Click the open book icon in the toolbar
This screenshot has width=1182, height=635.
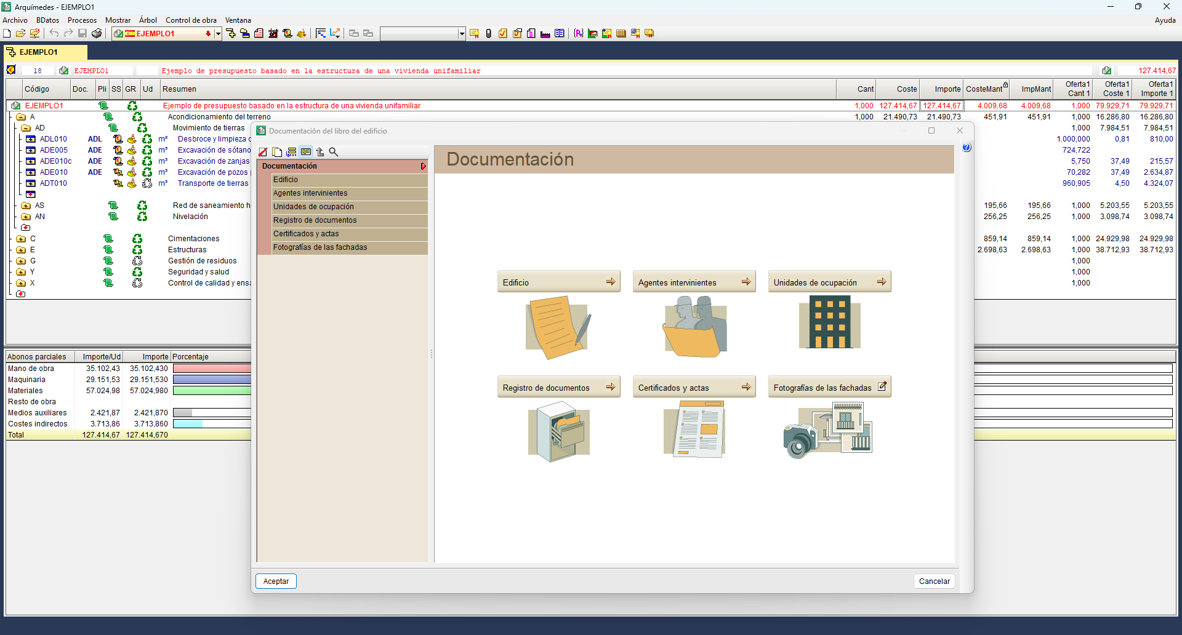tap(560, 33)
